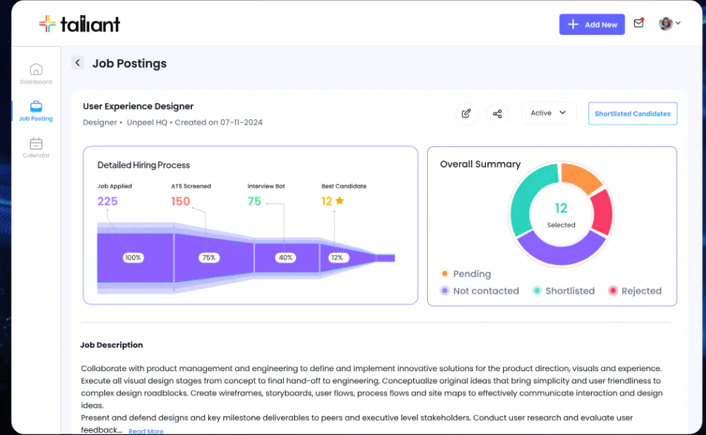Open Calendar from the sidebar
The height and width of the screenshot is (435, 706).
tap(36, 148)
